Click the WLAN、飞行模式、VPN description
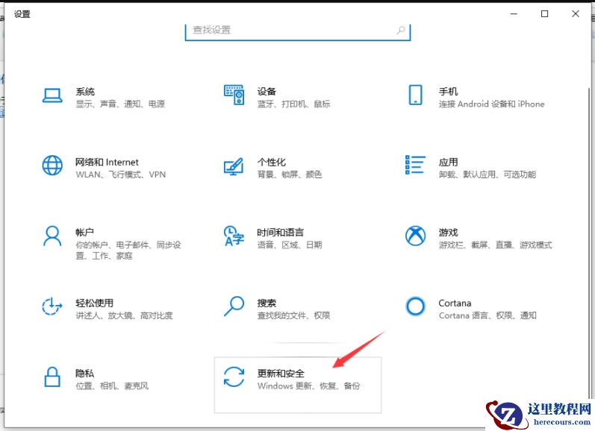The width and height of the screenshot is (595, 431). [x=121, y=174]
